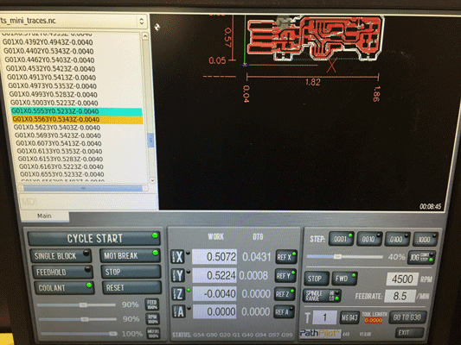Toggle SPINDLE RANGE hi/lo
The image size is (461, 345).
pos(322,296)
